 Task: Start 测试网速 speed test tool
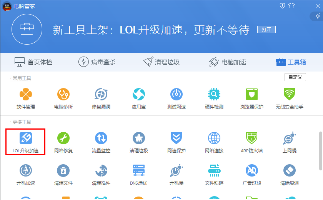click(x=176, y=98)
